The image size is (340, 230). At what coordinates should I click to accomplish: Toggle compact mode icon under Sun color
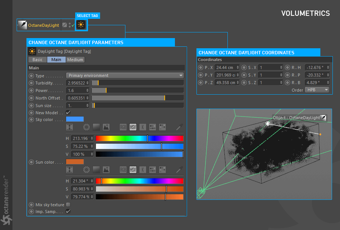click(x=70, y=170)
